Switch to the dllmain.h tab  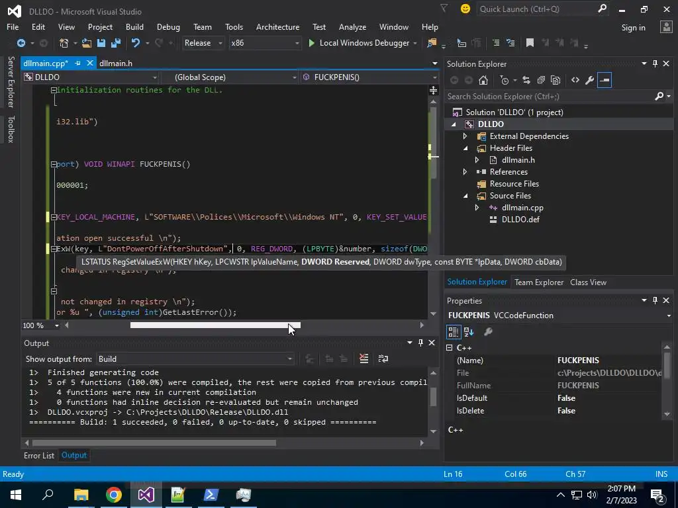pyautogui.click(x=116, y=63)
